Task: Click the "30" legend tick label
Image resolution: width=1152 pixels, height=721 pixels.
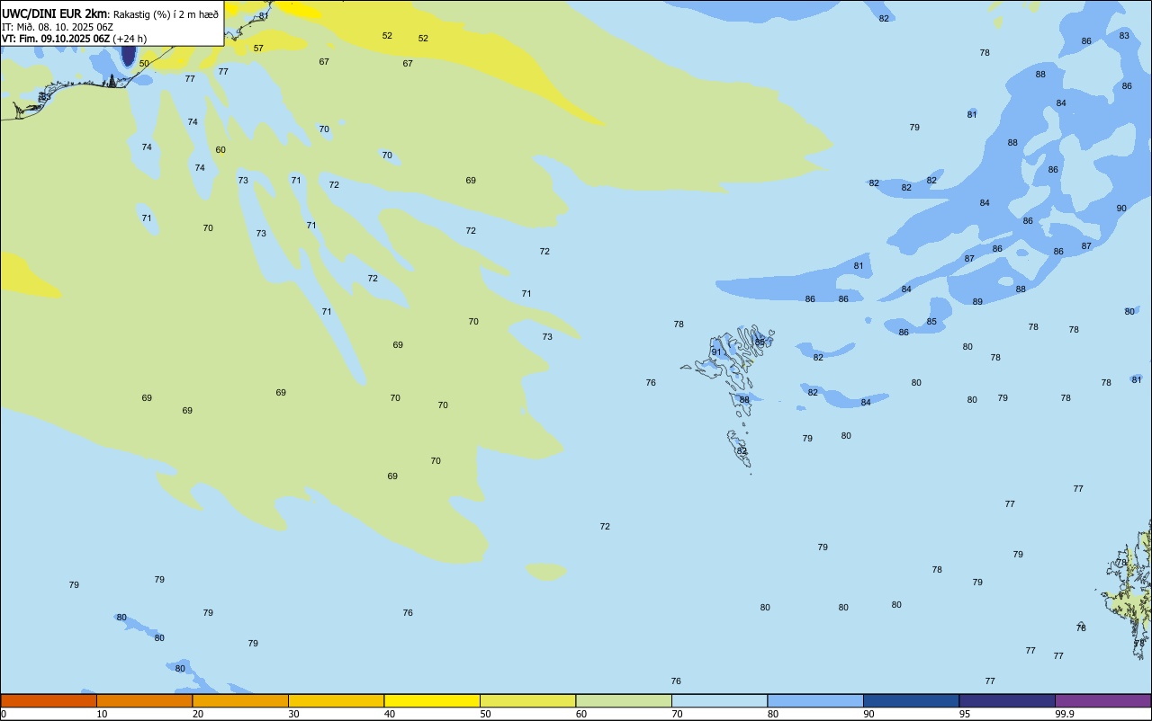Action: tap(293, 714)
